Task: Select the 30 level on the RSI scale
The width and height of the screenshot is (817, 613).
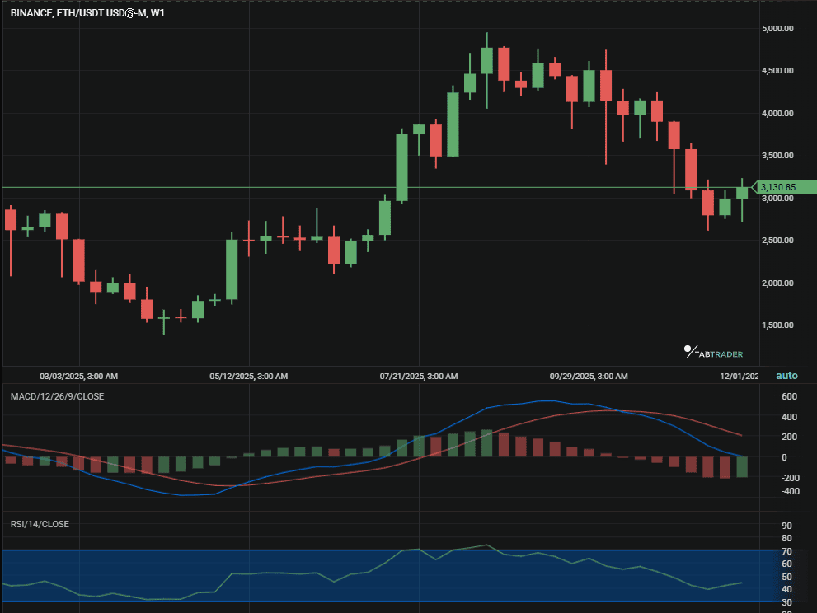Action: point(786,602)
